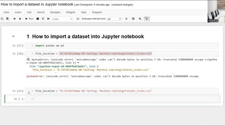225x126 pixels.
Task: Open the command palette keyboard icon
Action: pos(78,19)
